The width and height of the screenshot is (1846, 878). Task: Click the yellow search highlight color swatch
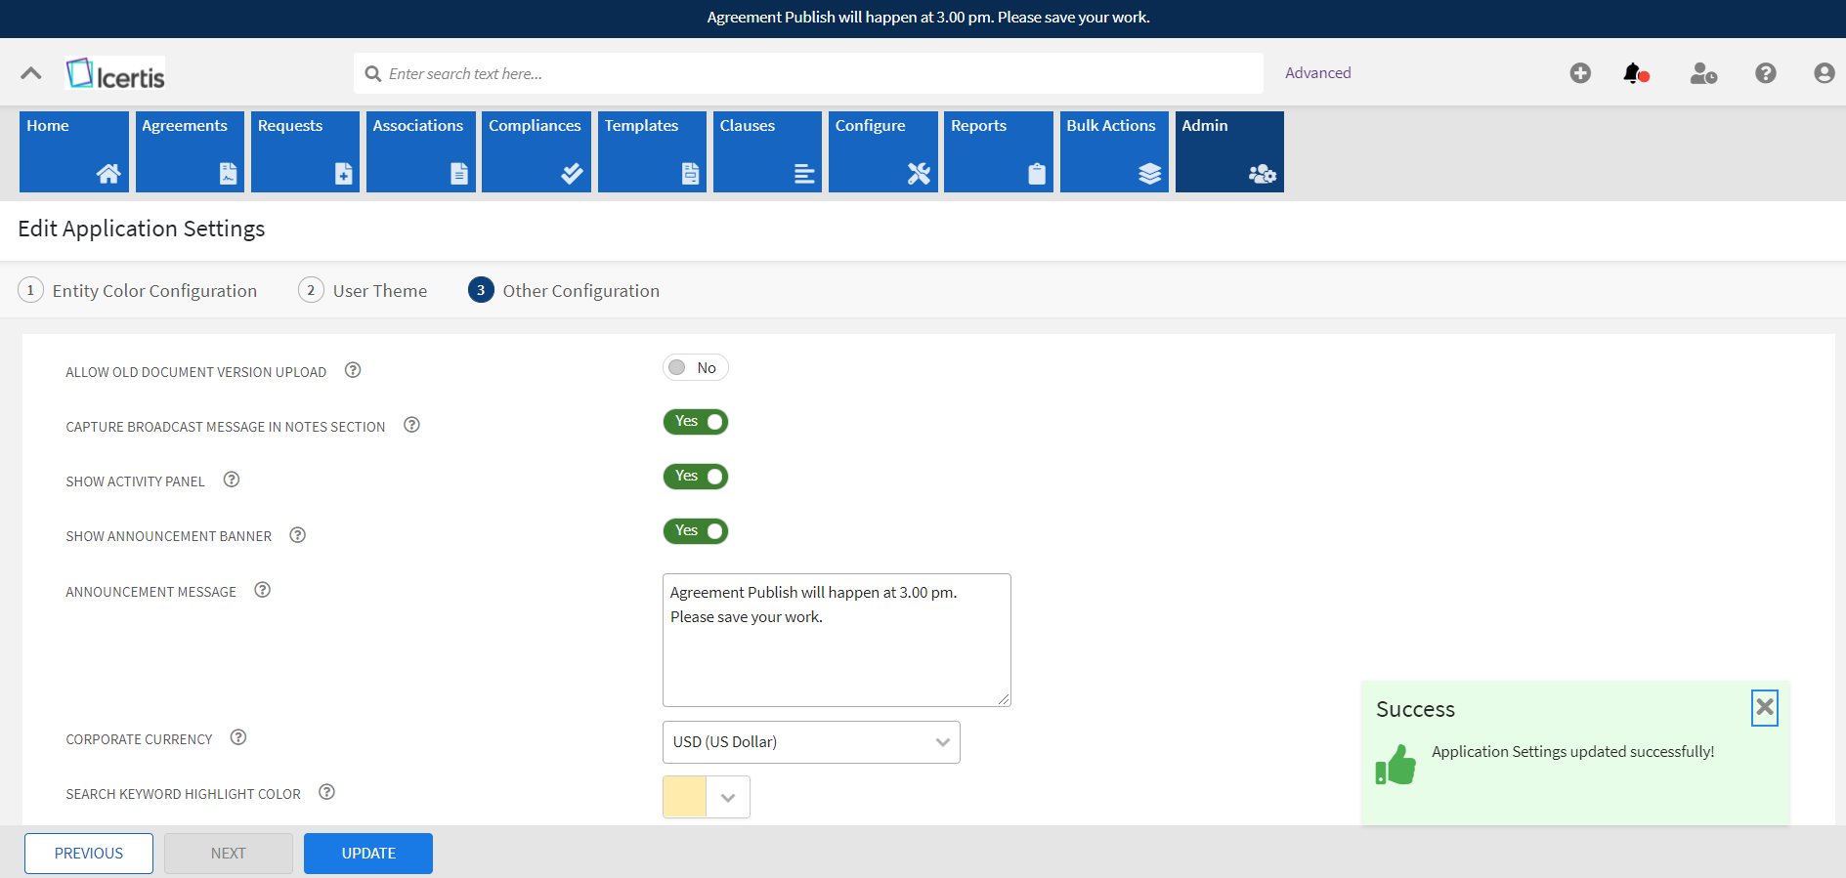[684, 797]
